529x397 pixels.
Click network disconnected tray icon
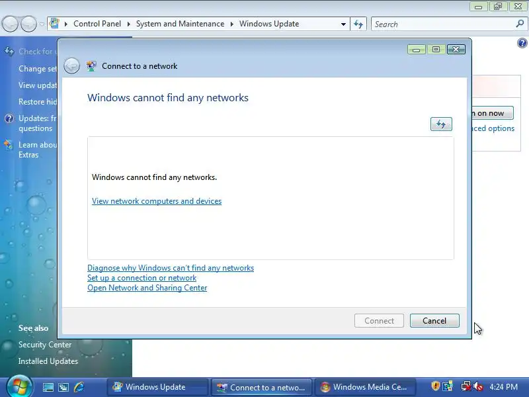466,386
